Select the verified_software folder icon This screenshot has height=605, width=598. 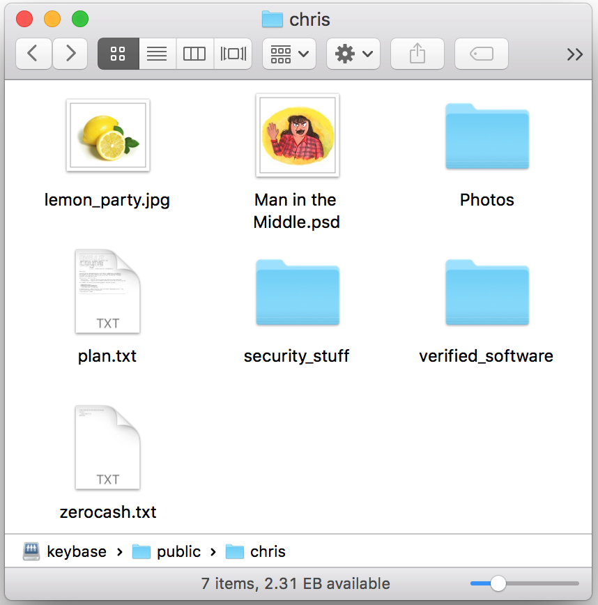(487, 292)
